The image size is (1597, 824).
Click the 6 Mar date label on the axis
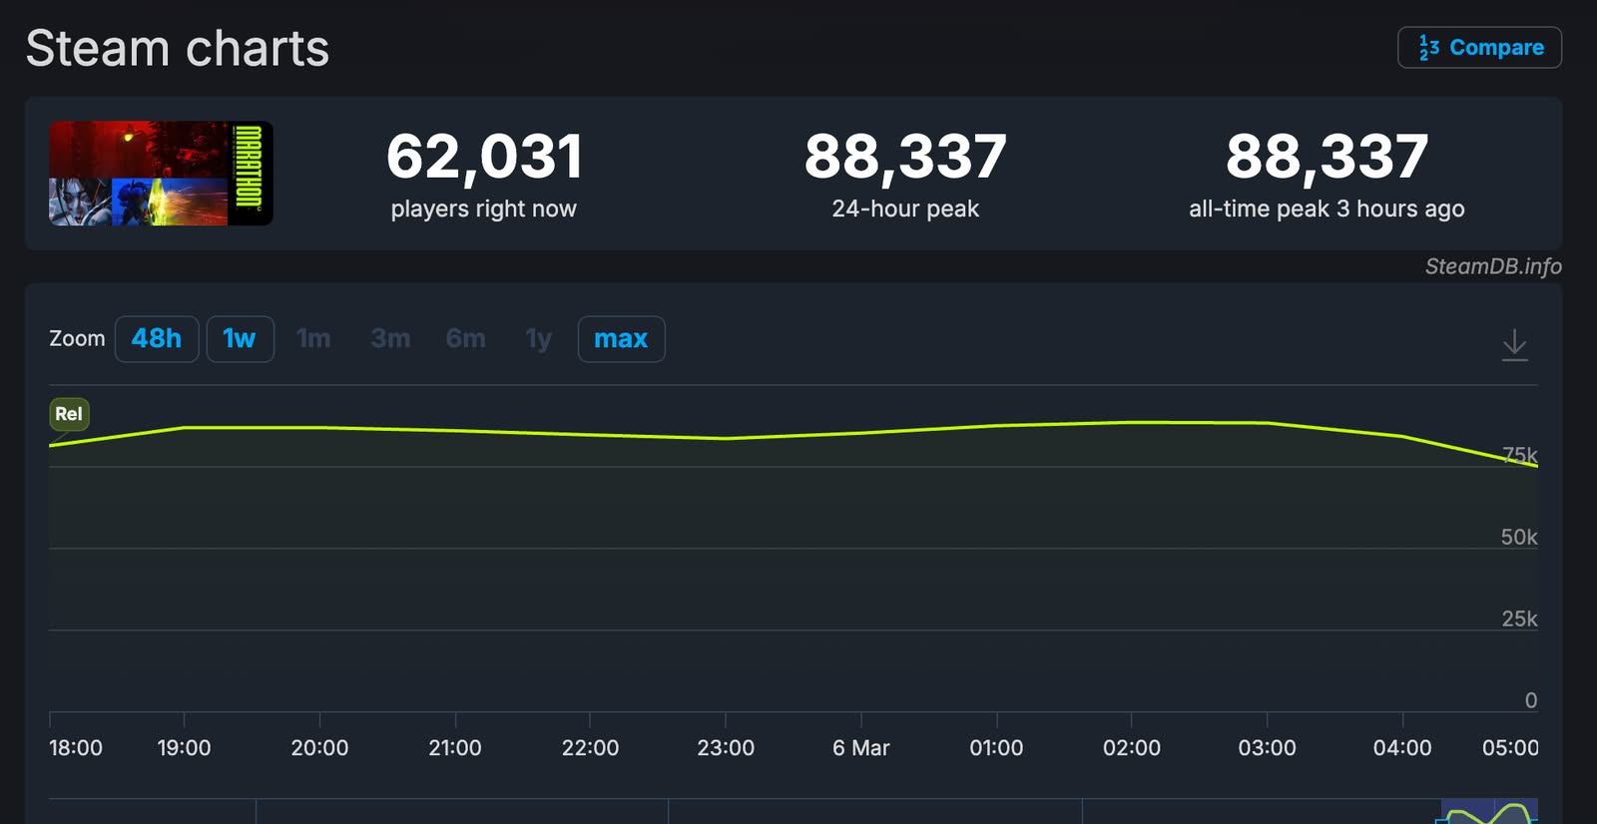pos(860,748)
